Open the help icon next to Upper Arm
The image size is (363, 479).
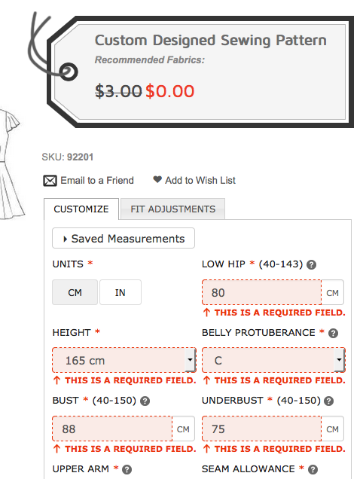(127, 469)
